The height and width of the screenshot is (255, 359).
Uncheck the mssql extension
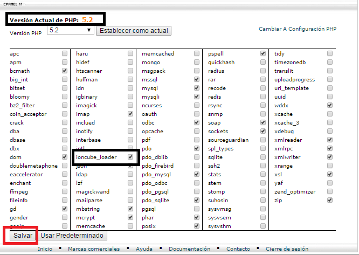coord(196,79)
